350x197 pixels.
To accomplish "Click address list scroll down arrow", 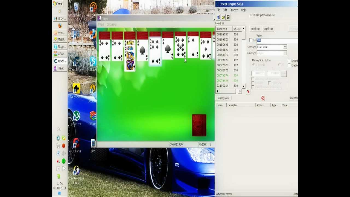I will [243, 86].
